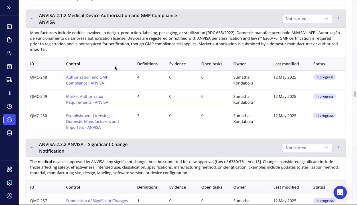Open the documents page icon in sidebar
The height and width of the screenshot is (205, 357).
coord(9,40)
